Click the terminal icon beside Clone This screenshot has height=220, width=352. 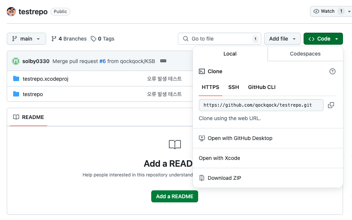[x=202, y=71]
